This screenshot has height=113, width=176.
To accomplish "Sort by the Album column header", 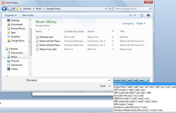I will (91, 32).
